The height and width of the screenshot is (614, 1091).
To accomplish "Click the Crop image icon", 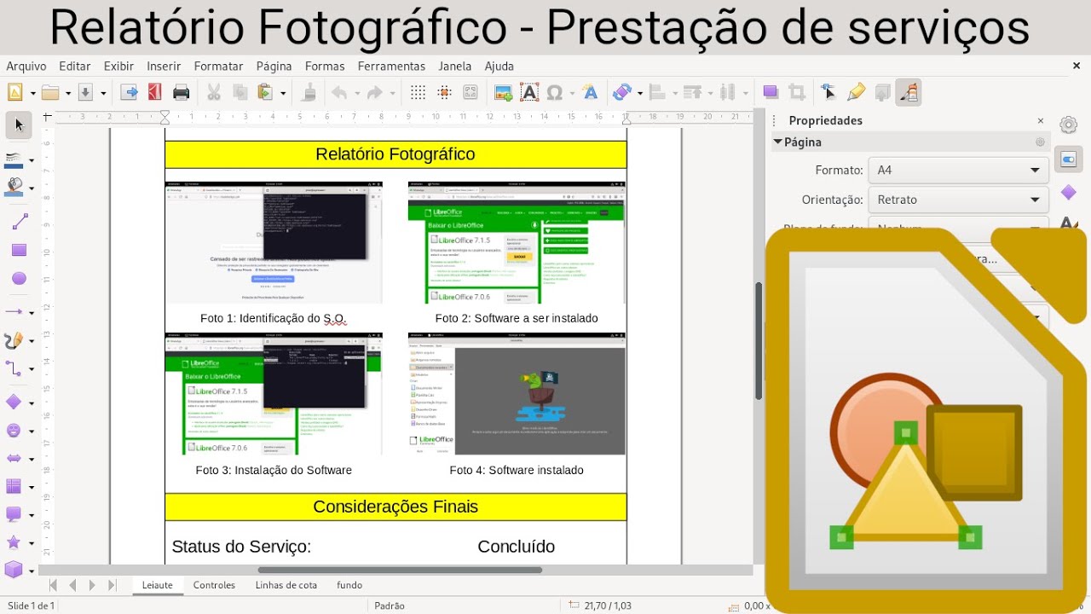I will pyautogui.click(x=797, y=92).
